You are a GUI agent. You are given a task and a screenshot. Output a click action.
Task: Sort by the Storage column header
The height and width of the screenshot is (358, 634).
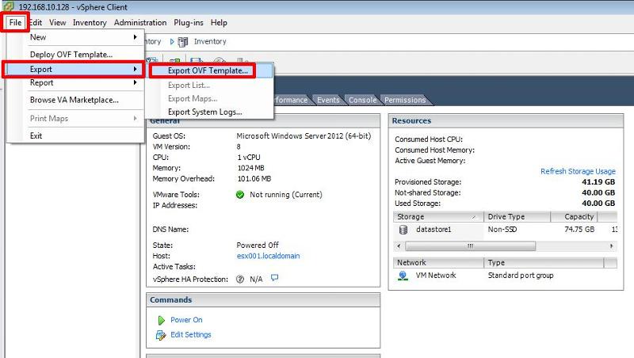[438, 217]
